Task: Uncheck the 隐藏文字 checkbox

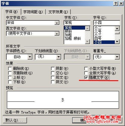Action: (x=86, y=78)
